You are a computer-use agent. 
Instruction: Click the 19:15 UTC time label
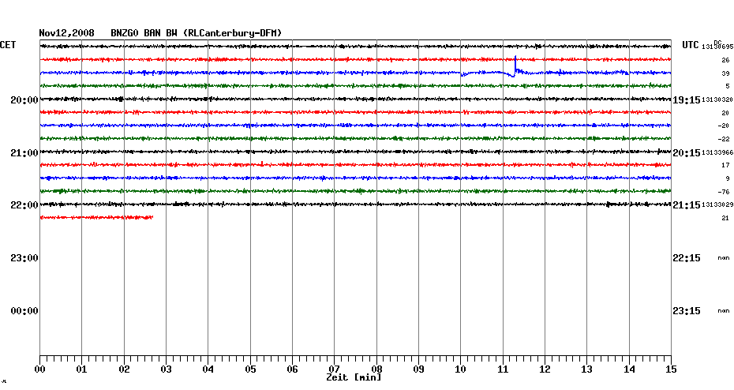[x=686, y=99]
